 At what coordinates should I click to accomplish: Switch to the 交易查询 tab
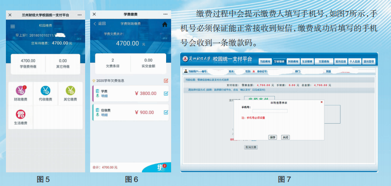(324, 61)
